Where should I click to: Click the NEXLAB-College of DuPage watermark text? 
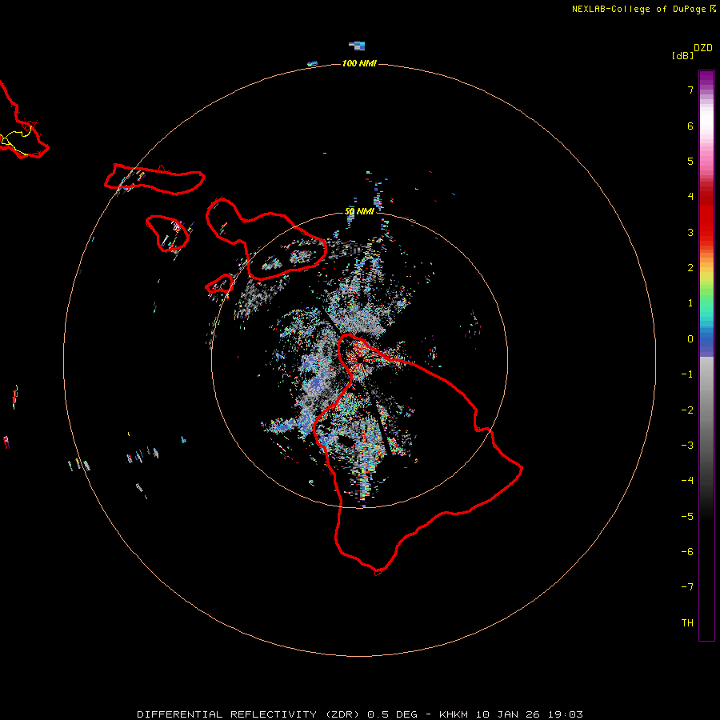pyautogui.click(x=643, y=9)
